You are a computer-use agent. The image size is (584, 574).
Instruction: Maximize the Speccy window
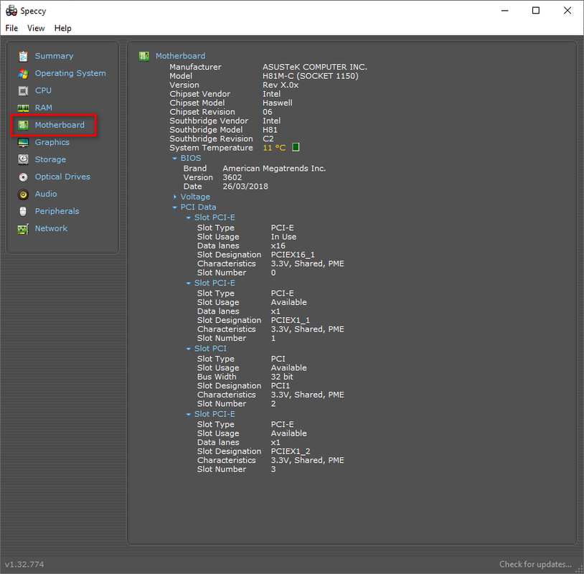click(x=536, y=11)
